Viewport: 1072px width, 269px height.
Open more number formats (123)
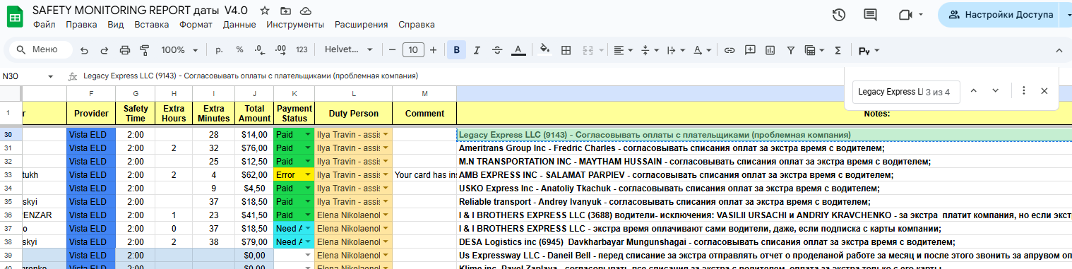[x=302, y=50]
